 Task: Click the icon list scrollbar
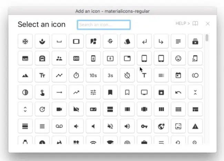(207, 38)
